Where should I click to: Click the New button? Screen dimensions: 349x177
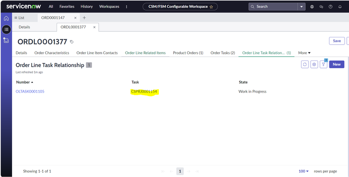coord(337,64)
